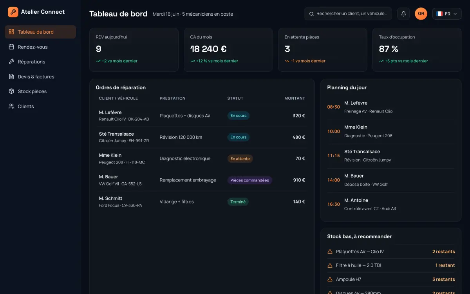
Task: Click the warning icon beside Ampoule H7
Action: coord(330,279)
